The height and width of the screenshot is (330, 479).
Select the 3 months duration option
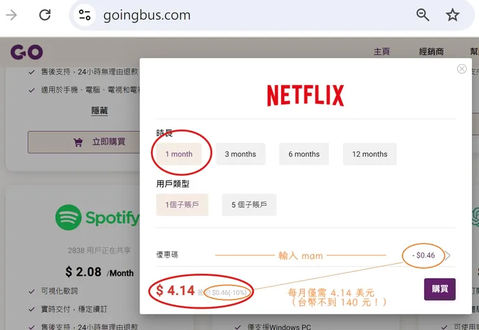click(240, 154)
